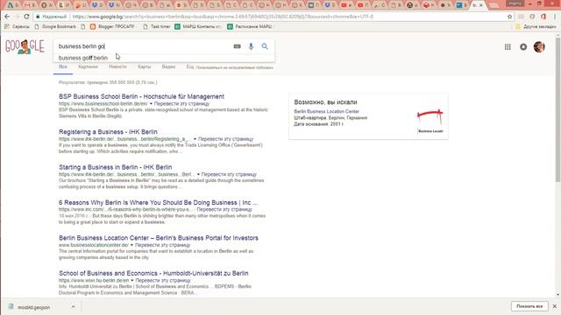The width and height of the screenshot is (561, 315).
Task: Bookmark this page with the star
Action: [x=510, y=17]
